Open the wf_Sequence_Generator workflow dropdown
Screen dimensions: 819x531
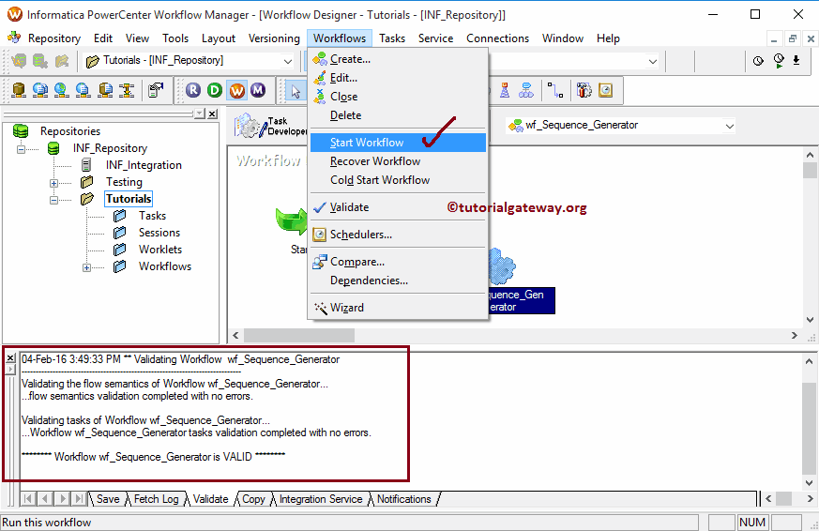(730, 126)
